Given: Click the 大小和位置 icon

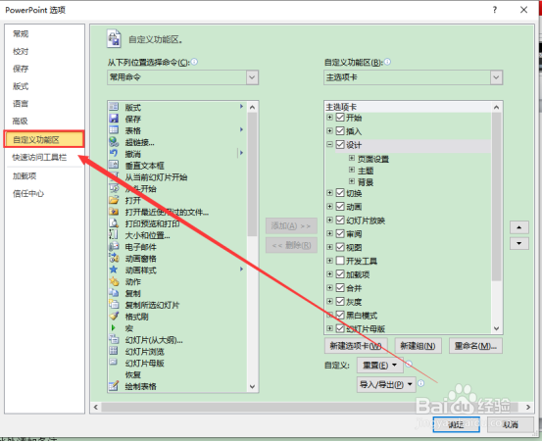Looking at the screenshot, I should coord(114,234).
